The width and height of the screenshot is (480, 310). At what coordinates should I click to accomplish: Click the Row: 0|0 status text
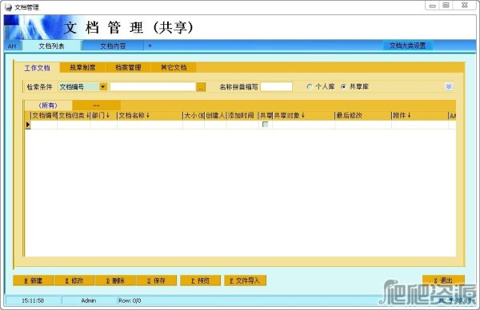(130, 301)
